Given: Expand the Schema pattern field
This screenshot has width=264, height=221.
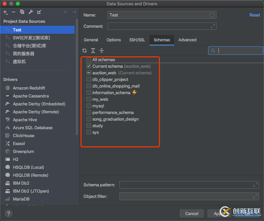Looking at the screenshot, I should (255, 185).
